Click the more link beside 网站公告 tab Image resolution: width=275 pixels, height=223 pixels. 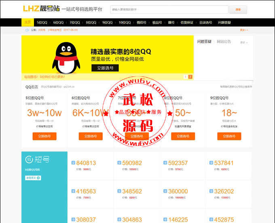tap(244, 42)
